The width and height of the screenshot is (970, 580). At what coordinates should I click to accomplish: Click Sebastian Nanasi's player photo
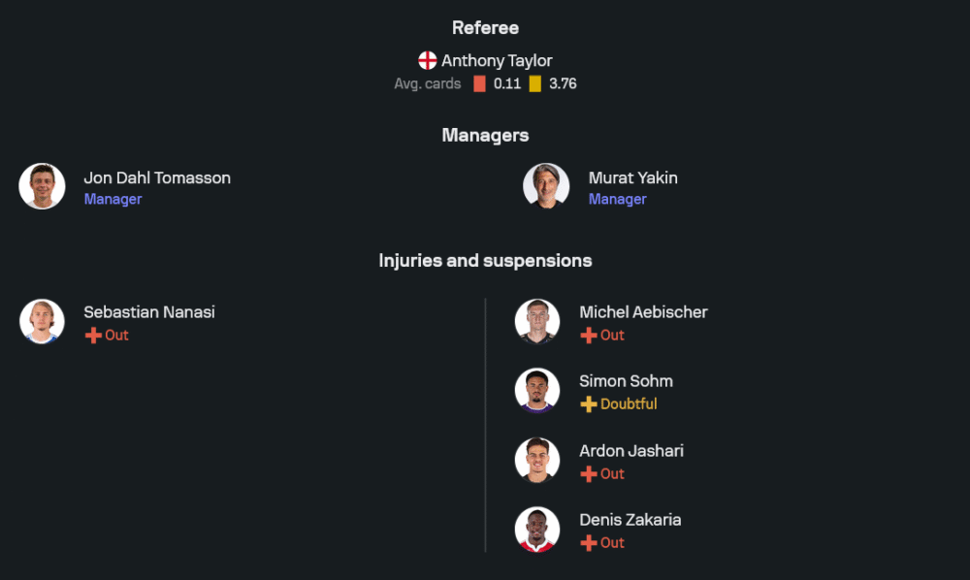click(42, 321)
